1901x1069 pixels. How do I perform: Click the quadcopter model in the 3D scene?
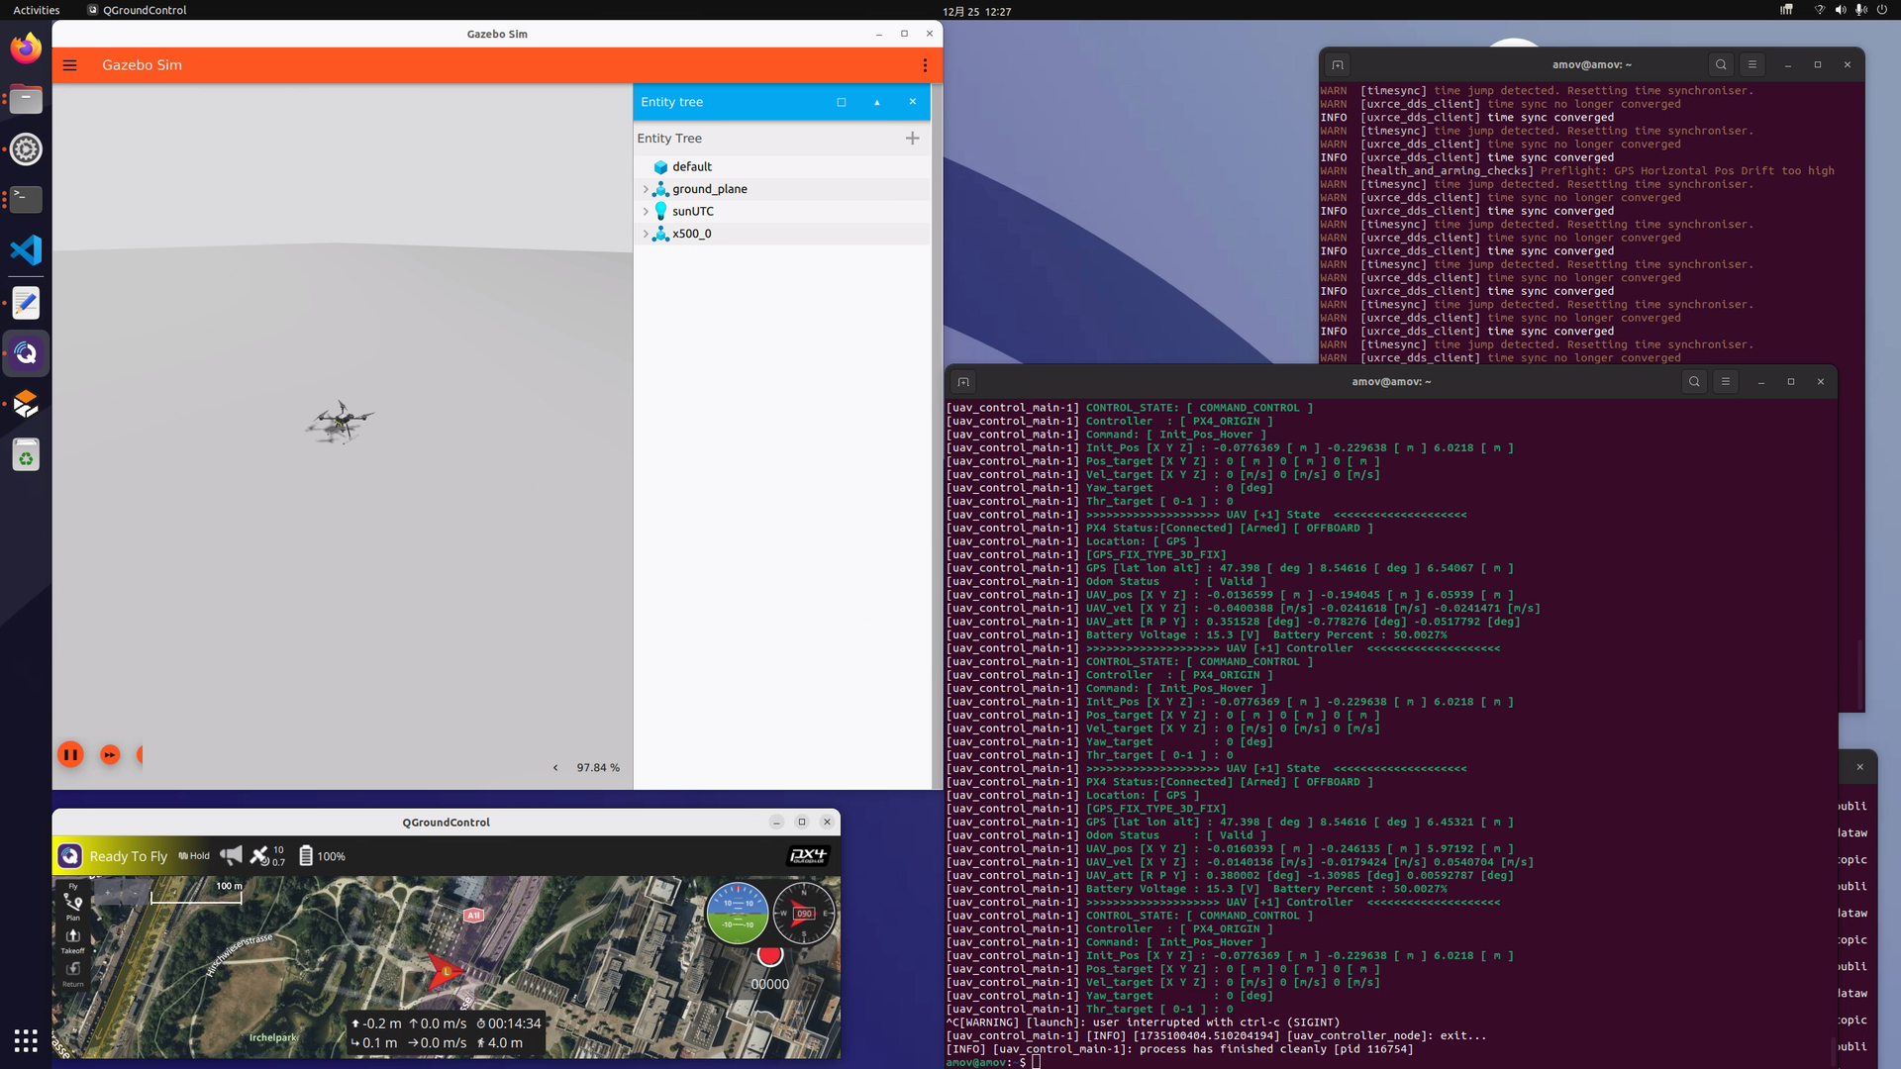(x=340, y=423)
